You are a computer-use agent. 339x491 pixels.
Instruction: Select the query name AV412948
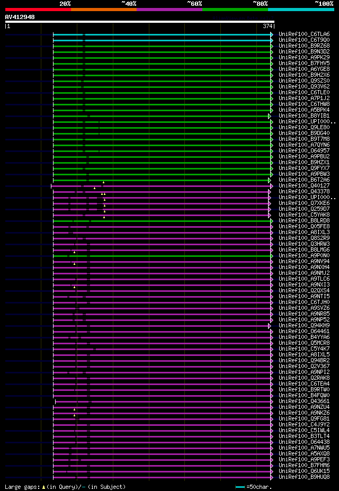[20, 17]
